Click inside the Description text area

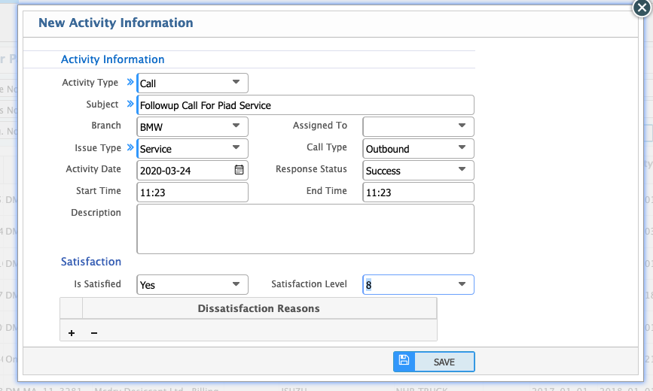click(305, 229)
